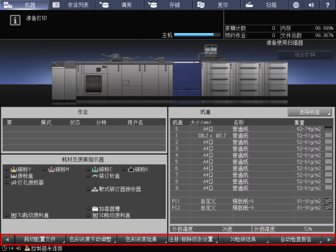336x252 pixels.
Task: Open the globe language icon
Action: [296, 5]
